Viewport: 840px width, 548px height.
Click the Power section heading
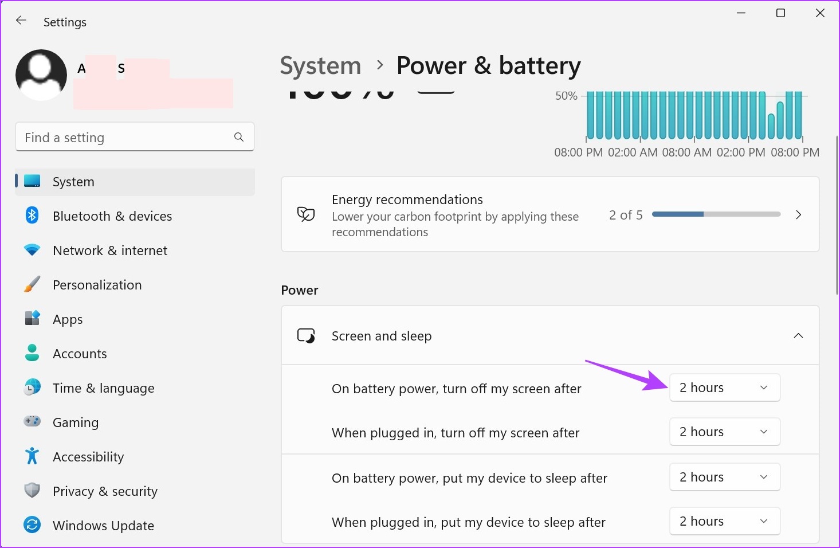pos(300,290)
